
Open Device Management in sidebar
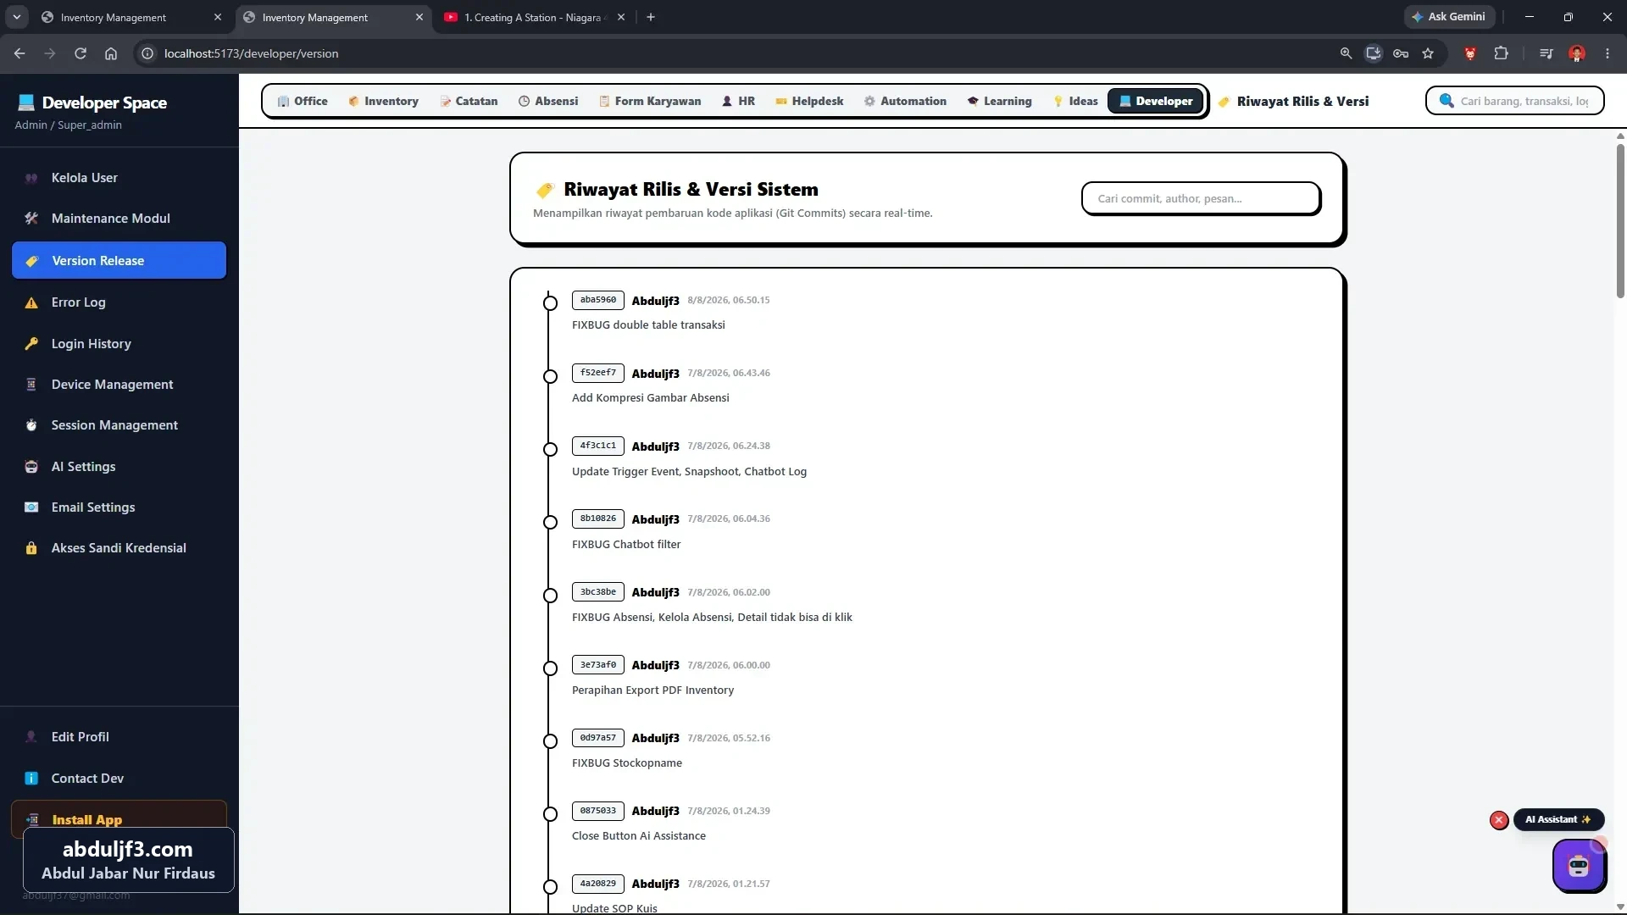click(119, 385)
